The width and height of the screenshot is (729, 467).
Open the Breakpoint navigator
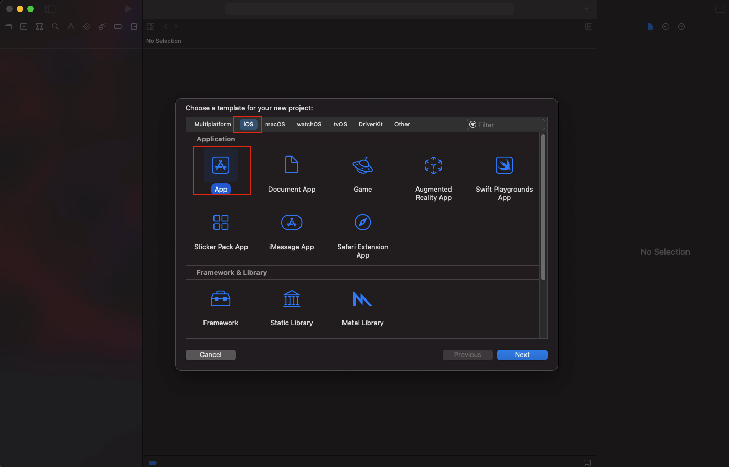point(118,26)
